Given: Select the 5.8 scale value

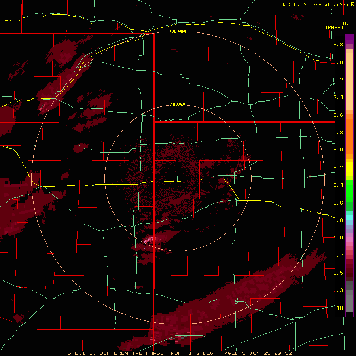Looking at the screenshot, I should click(338, 133).
